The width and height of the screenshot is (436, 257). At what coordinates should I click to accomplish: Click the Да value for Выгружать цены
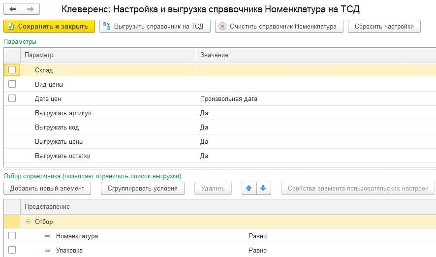[x=204, y=142]
